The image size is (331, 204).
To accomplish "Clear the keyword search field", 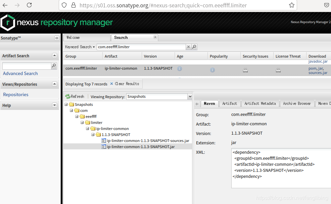I will (189, 47).
